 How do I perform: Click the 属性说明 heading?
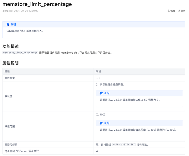11,63
